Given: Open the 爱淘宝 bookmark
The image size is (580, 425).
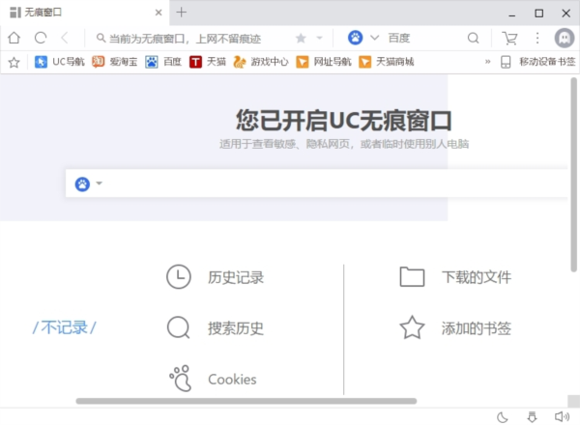Looking at the screenshot, I should pyautogui.click(x=115, y=62).
